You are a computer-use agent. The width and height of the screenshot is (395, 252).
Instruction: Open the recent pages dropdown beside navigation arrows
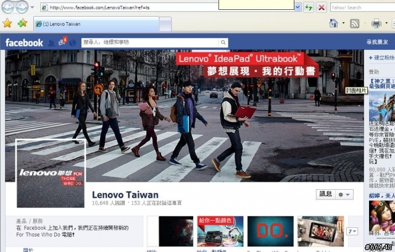[32, 7]
